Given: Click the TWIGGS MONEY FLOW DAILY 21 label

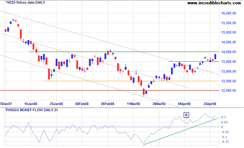Looking at the screenshot, I should coord(31,110).
